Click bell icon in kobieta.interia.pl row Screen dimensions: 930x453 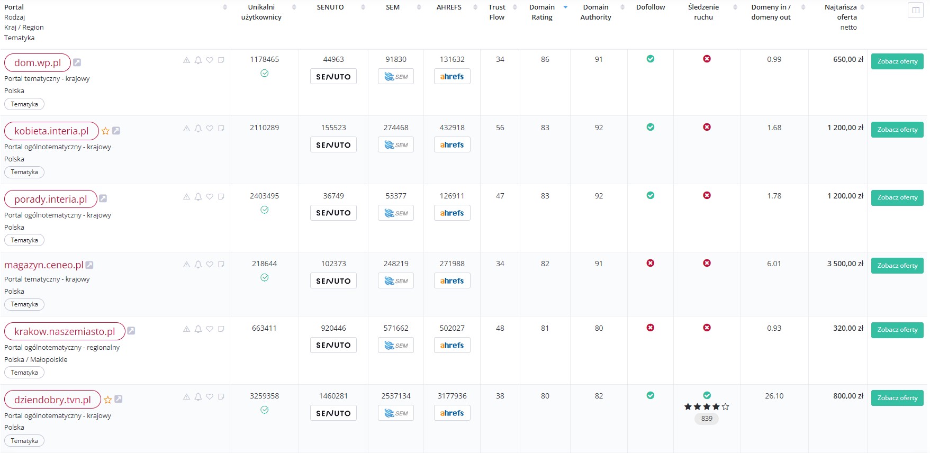point(198,129)
